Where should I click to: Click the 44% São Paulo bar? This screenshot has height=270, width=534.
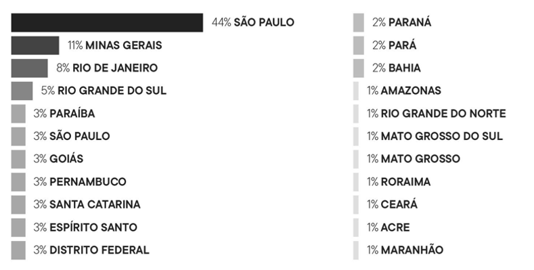(107, 23)
